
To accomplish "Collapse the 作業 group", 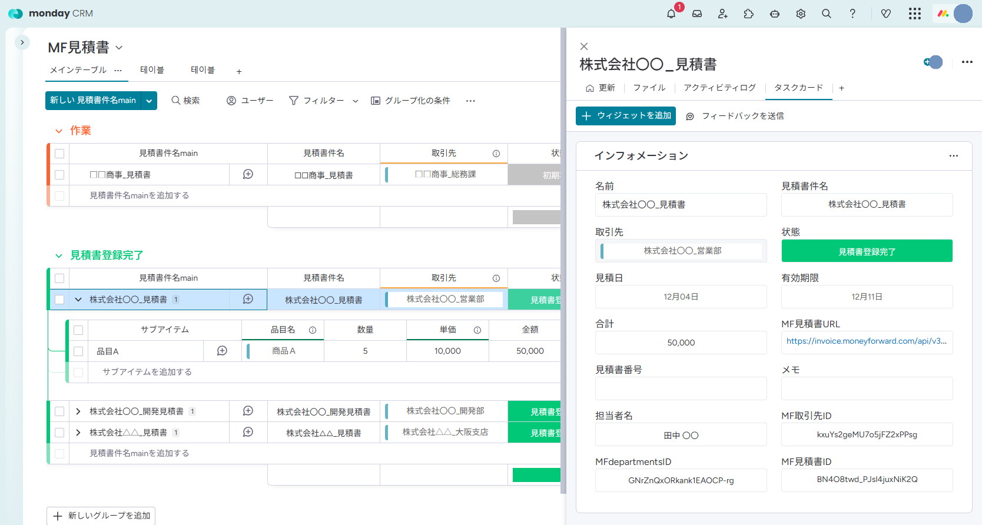I will tap(59, 131).
